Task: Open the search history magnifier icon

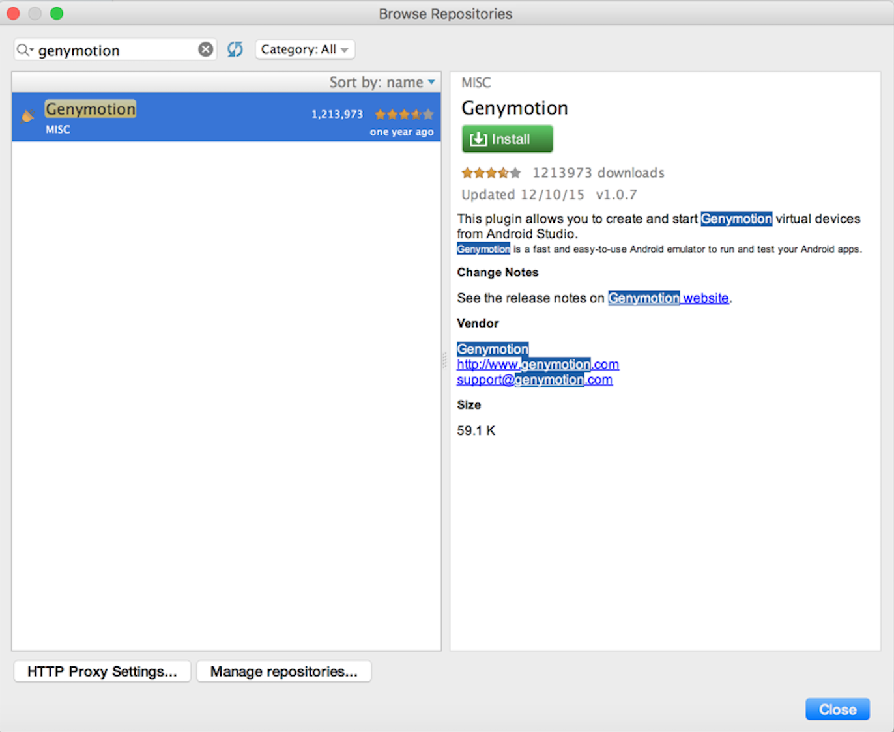Action: [25, 50]
